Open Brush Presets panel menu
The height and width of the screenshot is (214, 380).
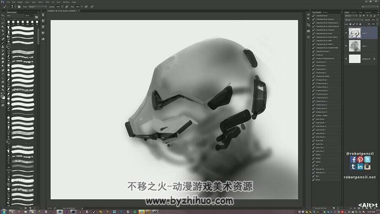pos(38,12)
